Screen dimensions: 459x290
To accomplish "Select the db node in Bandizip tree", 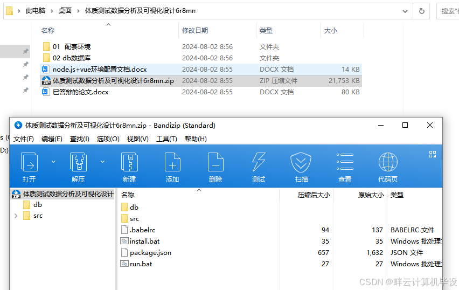I will 38,205.
